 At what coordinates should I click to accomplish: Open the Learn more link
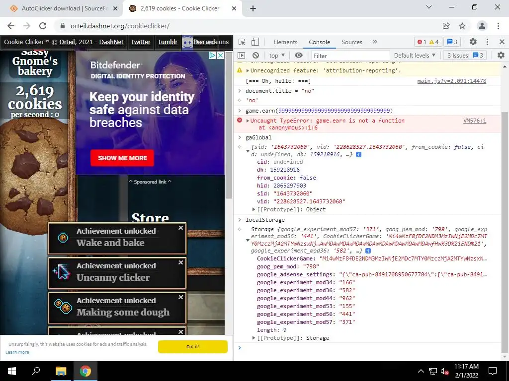click(x=17, y=352)
